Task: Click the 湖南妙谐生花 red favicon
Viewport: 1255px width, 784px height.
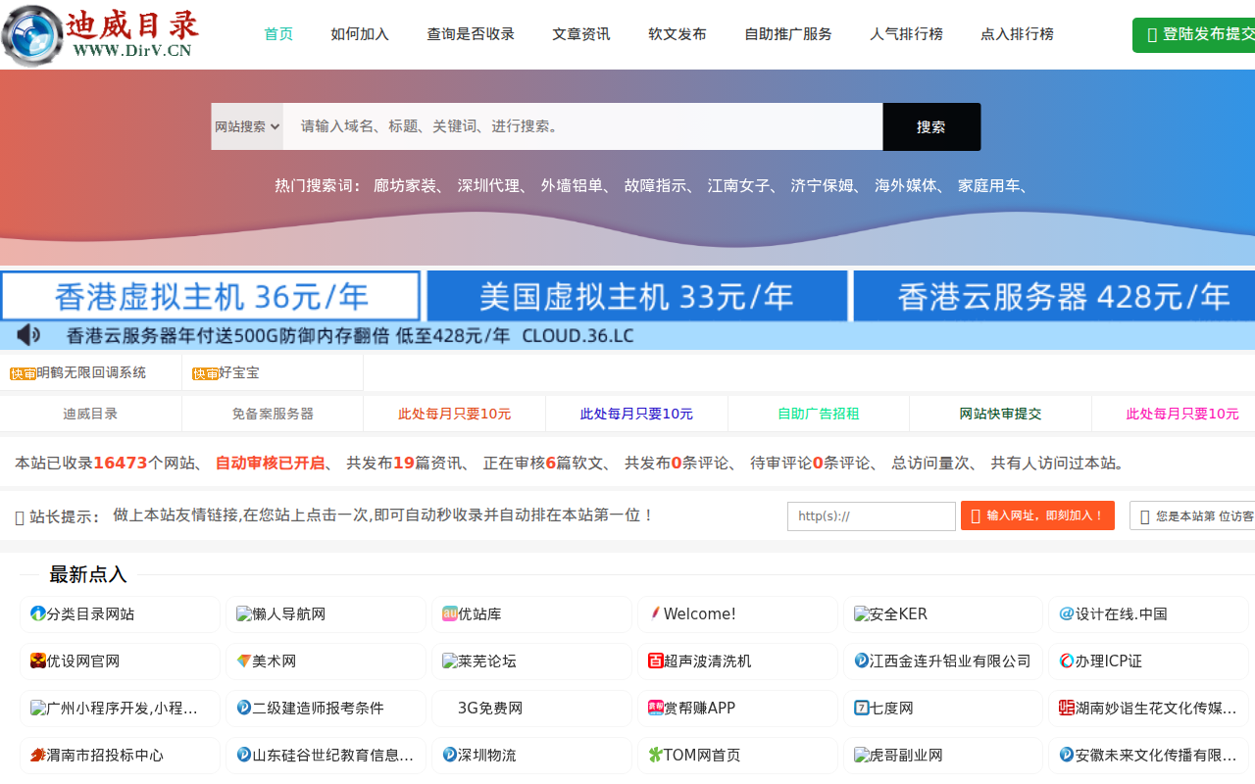Action: (1067, 708)
